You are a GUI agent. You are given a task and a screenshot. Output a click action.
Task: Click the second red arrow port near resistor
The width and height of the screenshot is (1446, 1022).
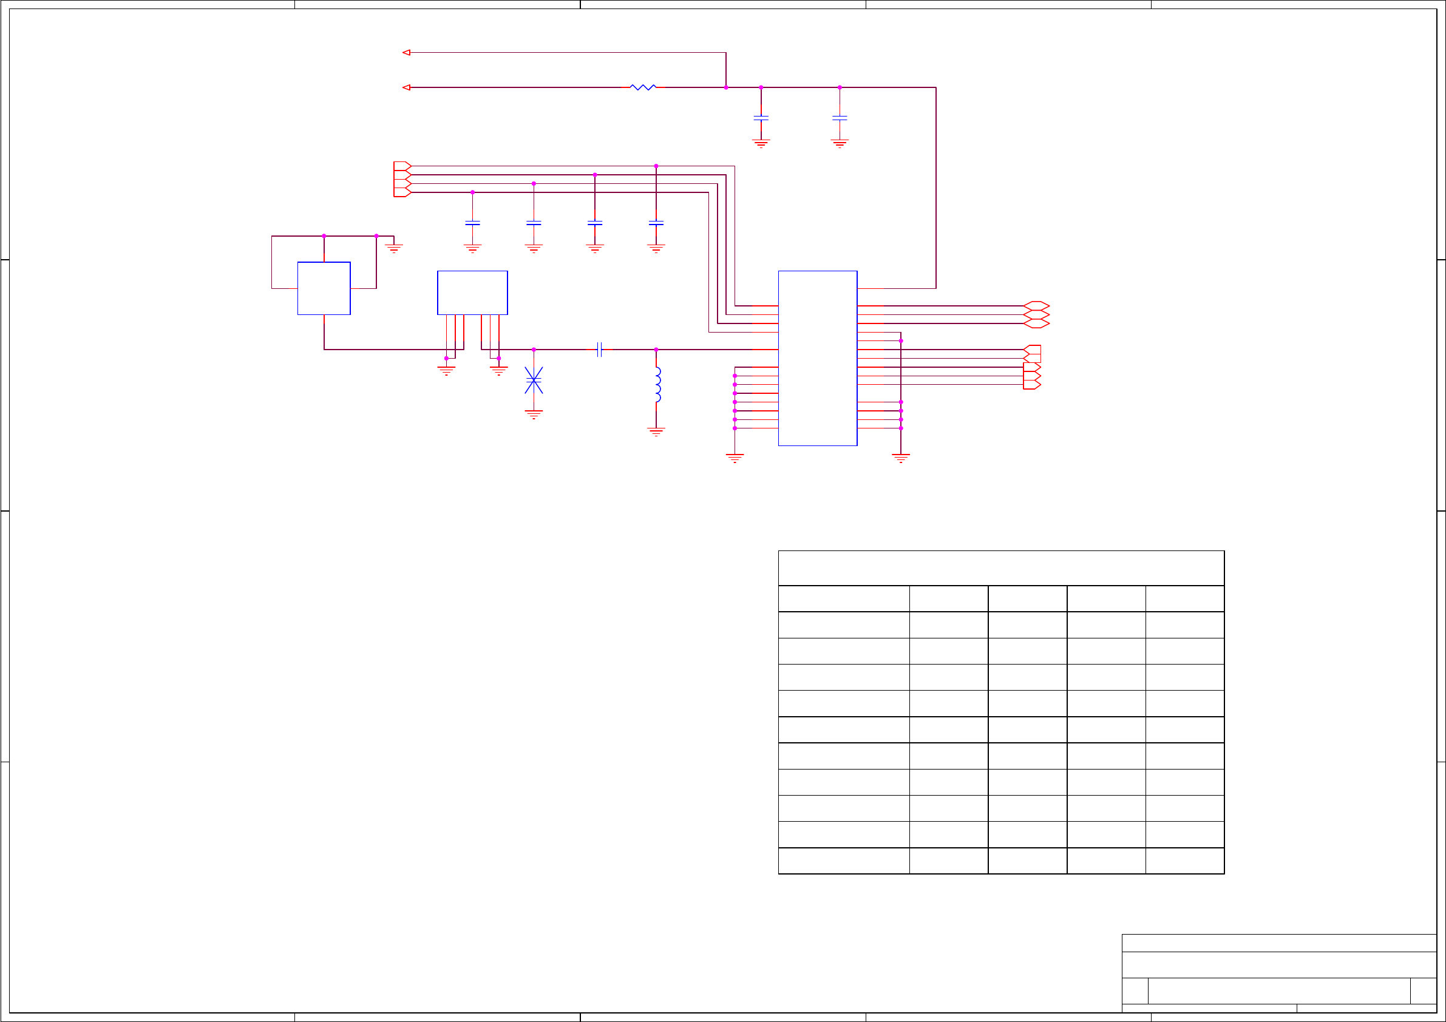point(406,87)
